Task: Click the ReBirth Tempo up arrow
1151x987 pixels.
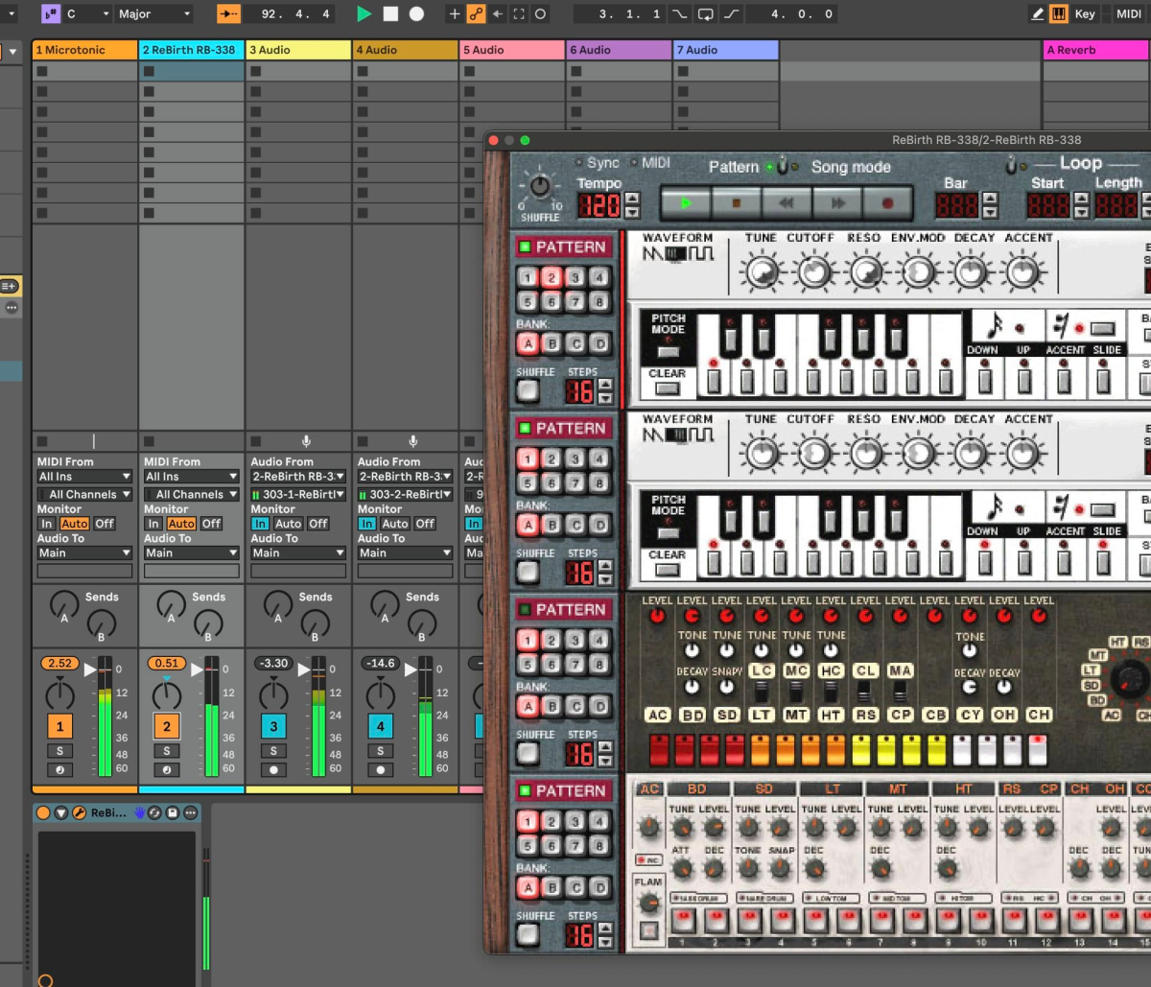Action: (x=631, y=199)
